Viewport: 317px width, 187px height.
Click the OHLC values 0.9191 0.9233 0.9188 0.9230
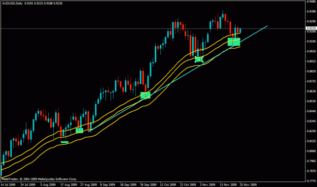[44, 4]
